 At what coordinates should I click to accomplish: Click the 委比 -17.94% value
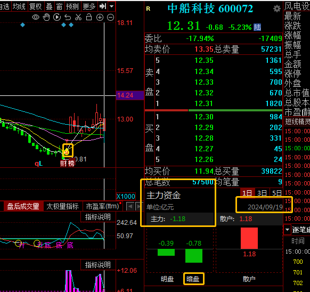tap(200, 38)
